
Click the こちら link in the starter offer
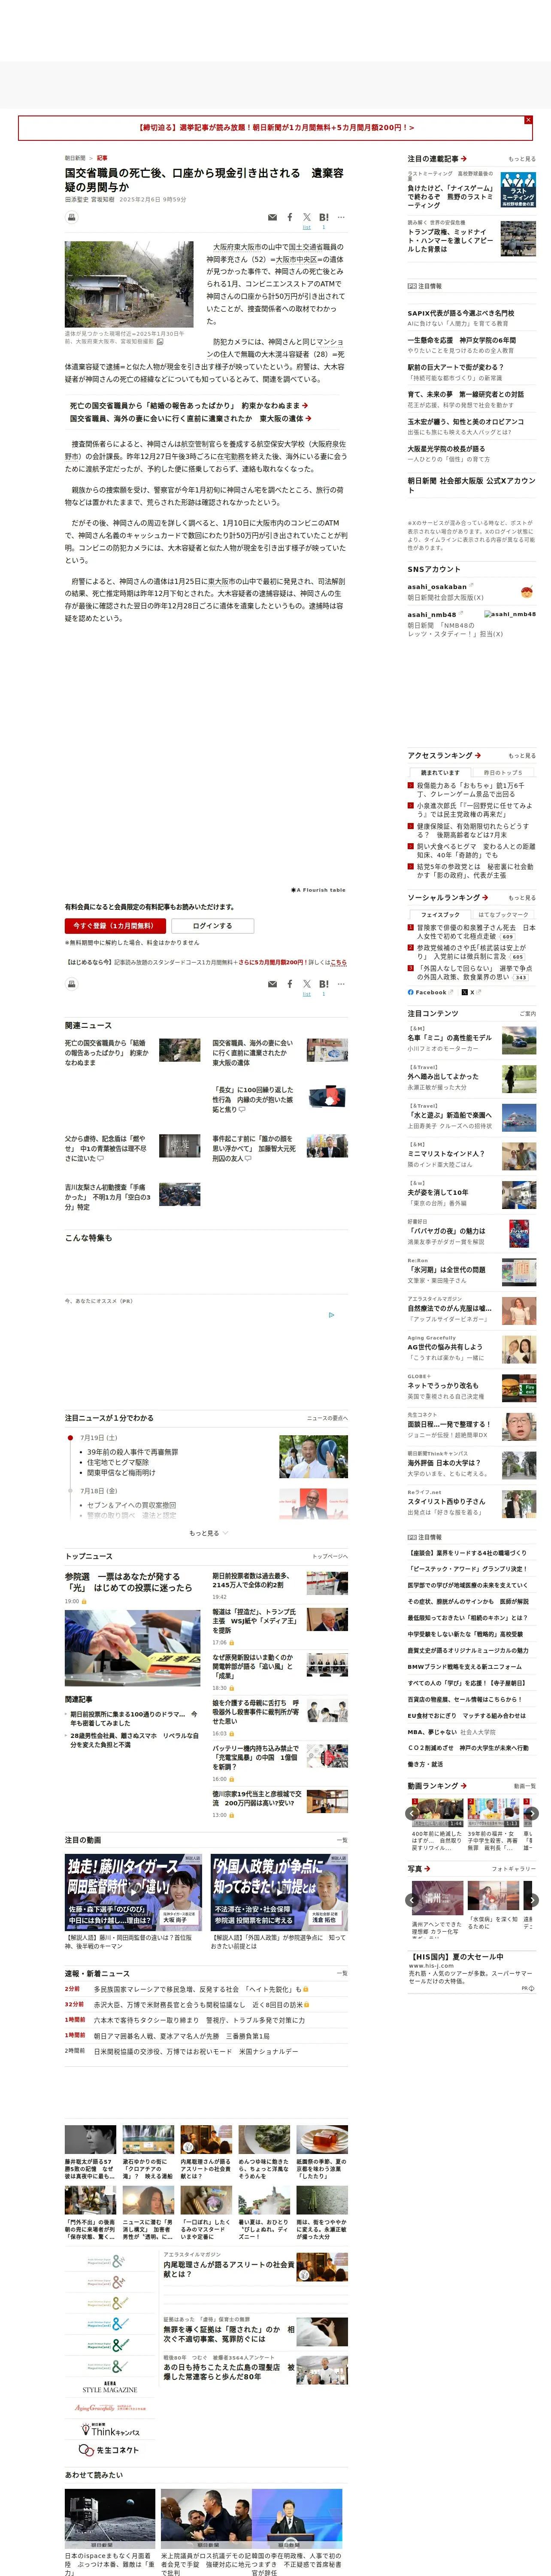(x=338, y=962)
